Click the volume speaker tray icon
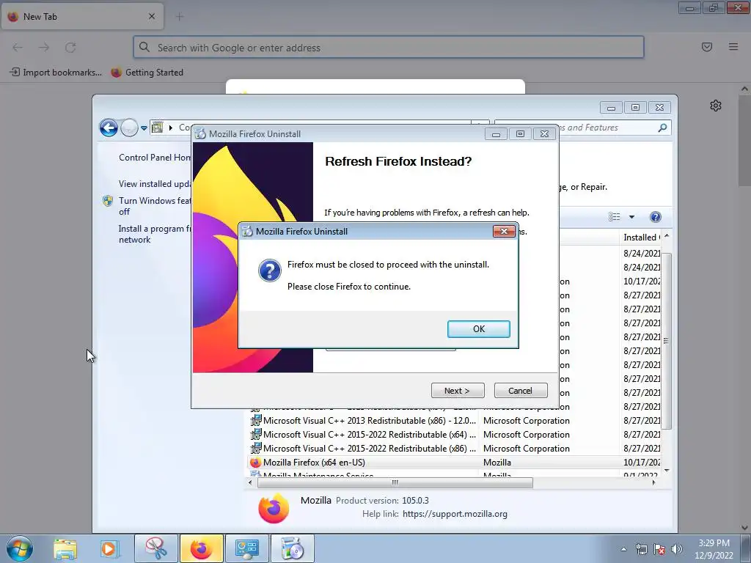The image size is (751, 563). pos(677,549)
